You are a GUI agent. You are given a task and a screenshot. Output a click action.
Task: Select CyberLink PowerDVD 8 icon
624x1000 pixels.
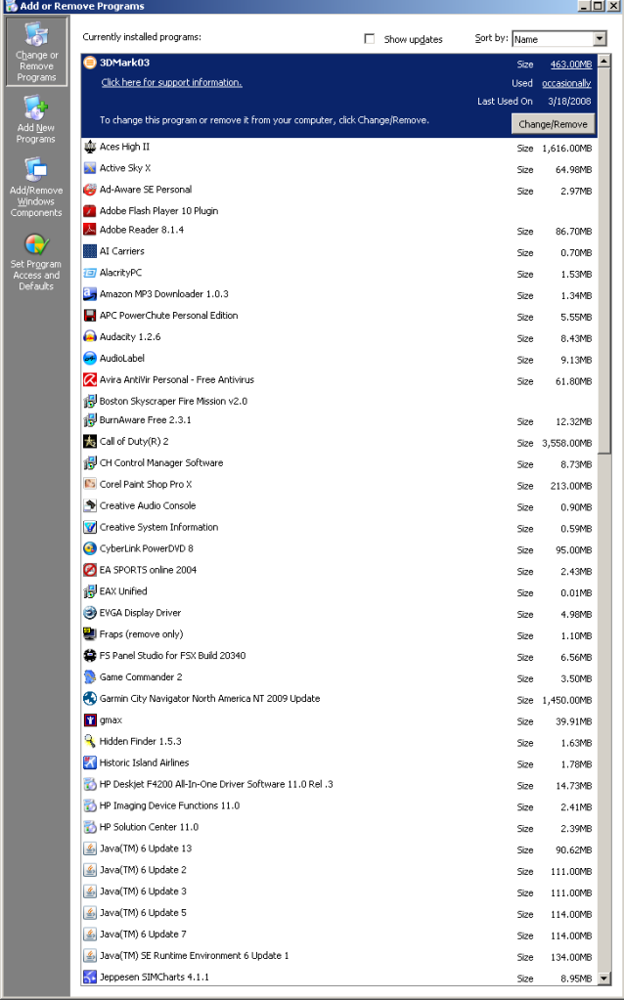coord(90,548)
